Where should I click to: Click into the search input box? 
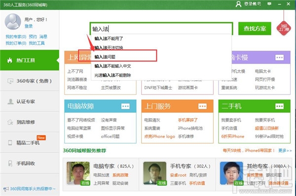[161, 29]
